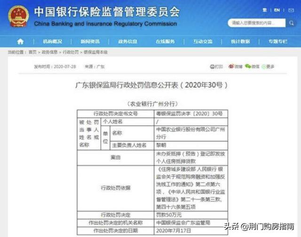Click the 更多 more share icon

[x=268, y=67]
